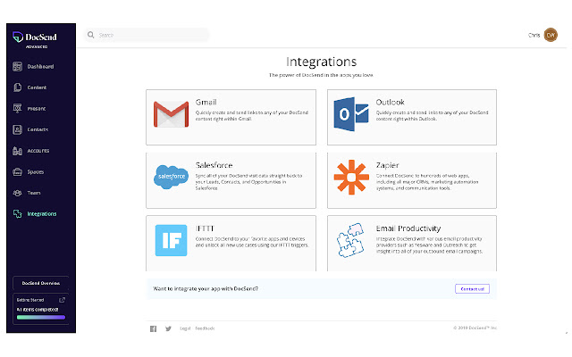
Task: Open the Legal footer link
Action: tap(184, 328)
